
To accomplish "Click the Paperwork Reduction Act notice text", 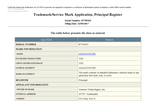I will click(70, 7).
